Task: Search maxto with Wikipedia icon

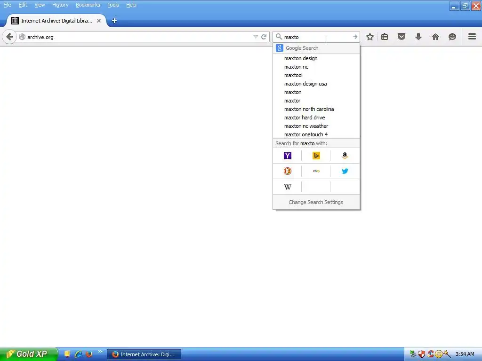Action: pyautogui.click(x=288, y=187)
